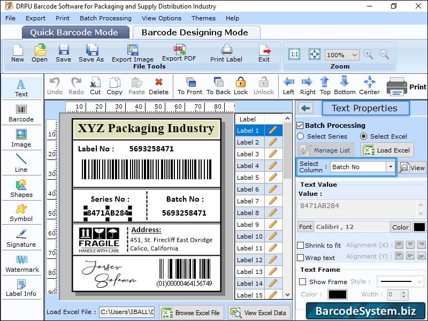The height and width of the screenshot is (321, 428).
Task: Click the Manage List button
Action: (x=326, y=150)
